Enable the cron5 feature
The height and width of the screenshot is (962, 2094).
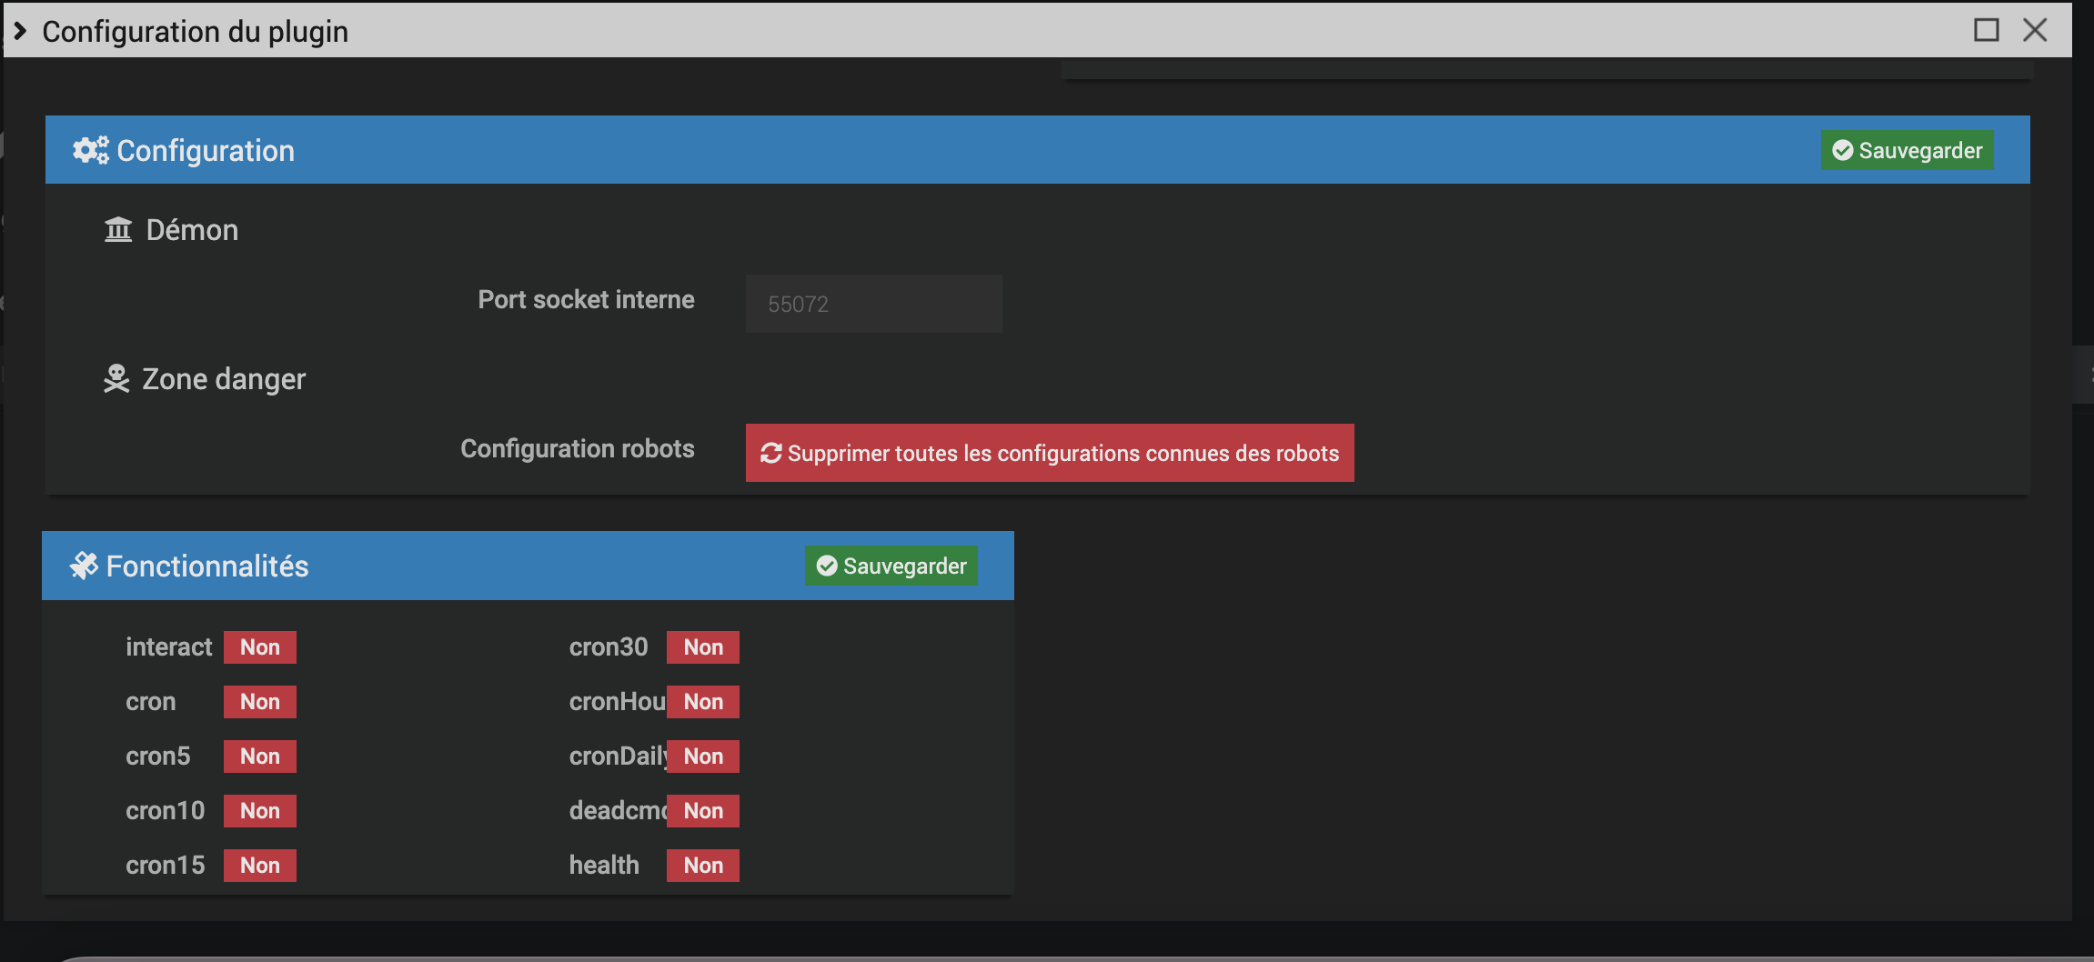pos(260,757)
